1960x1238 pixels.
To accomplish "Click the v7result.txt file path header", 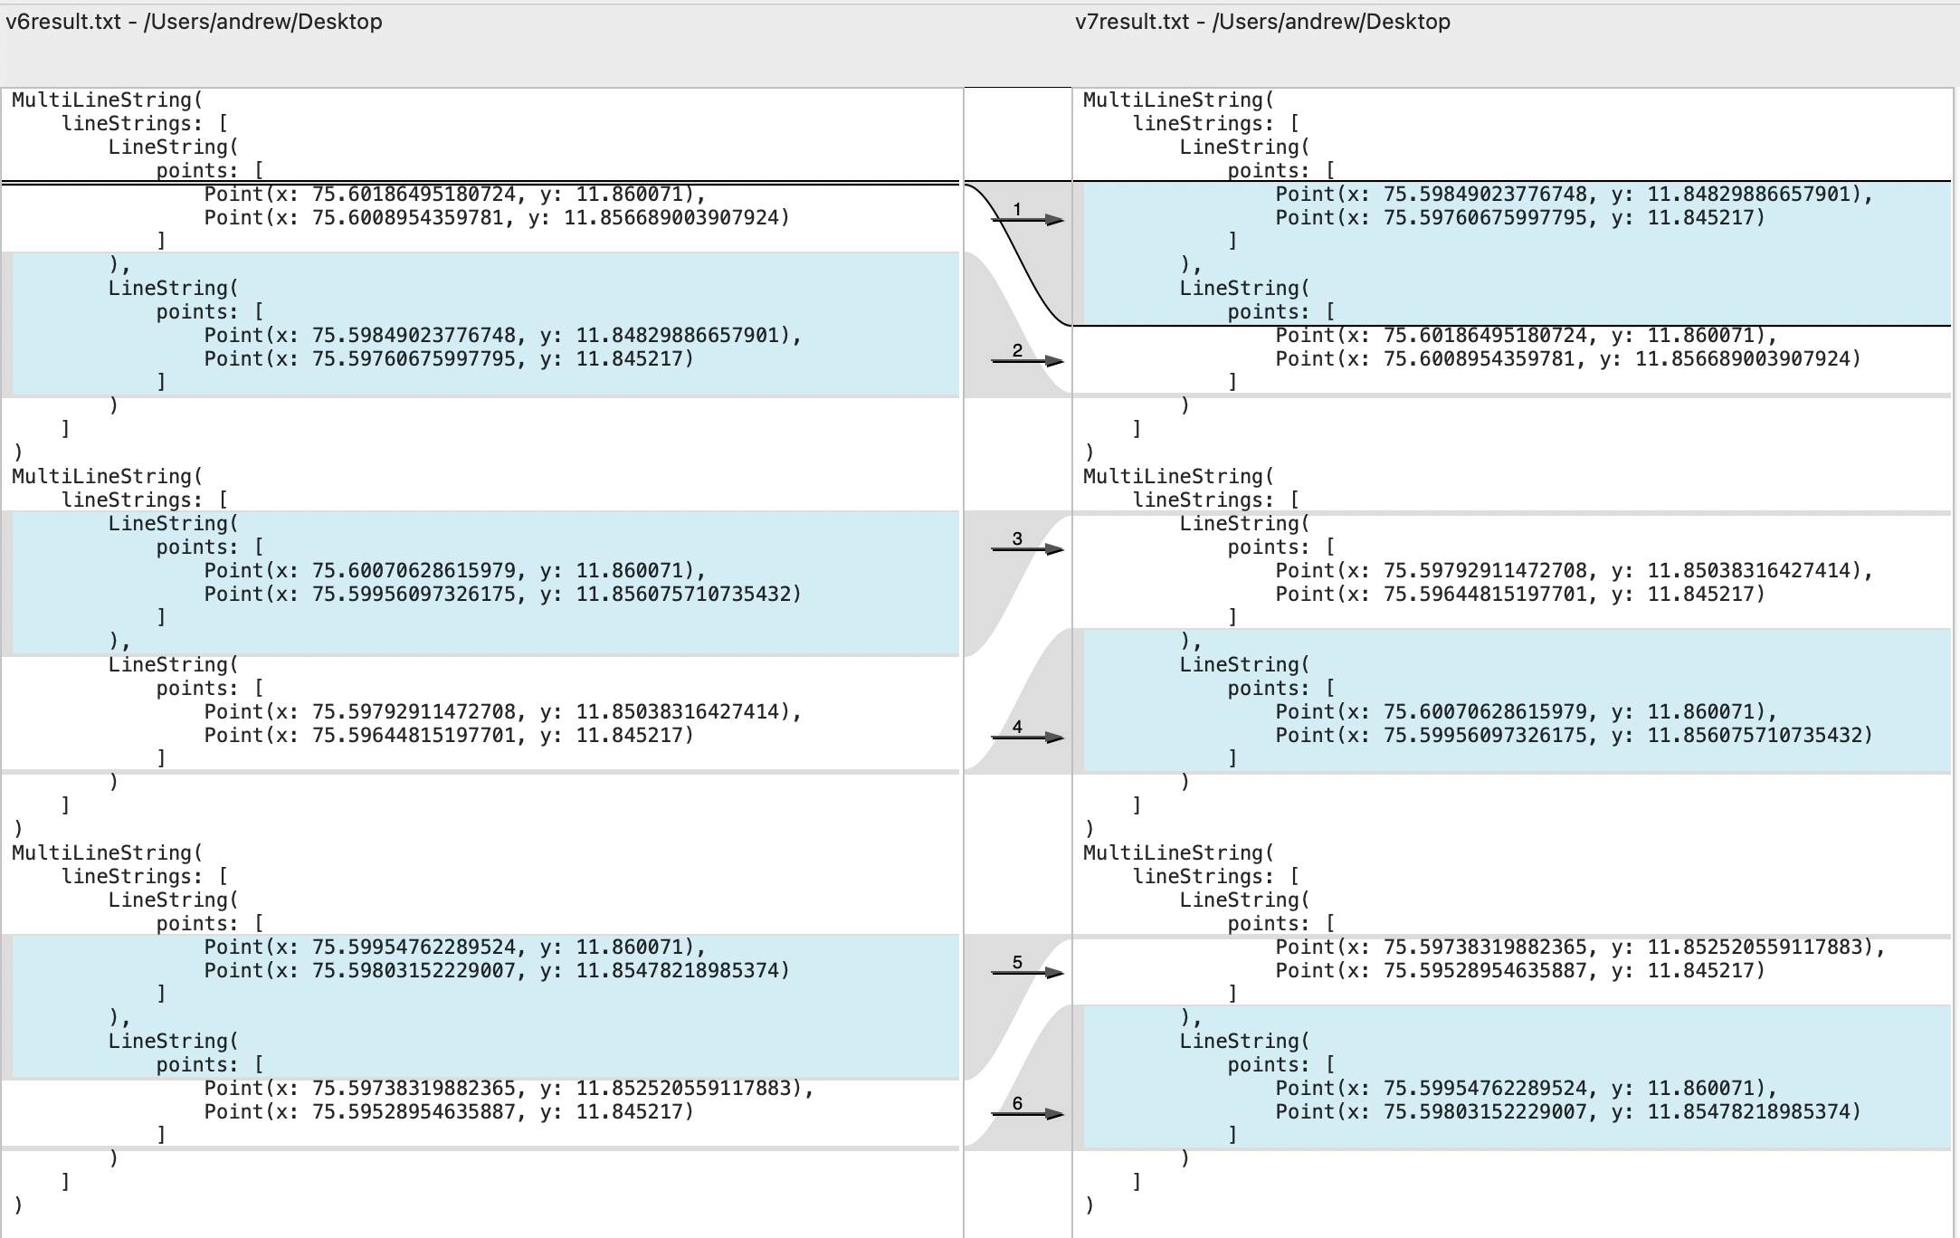I will (x=1262, y=22).
